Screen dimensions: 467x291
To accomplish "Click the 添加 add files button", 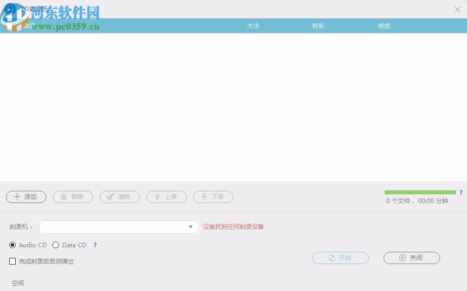I will pos(26,197).
